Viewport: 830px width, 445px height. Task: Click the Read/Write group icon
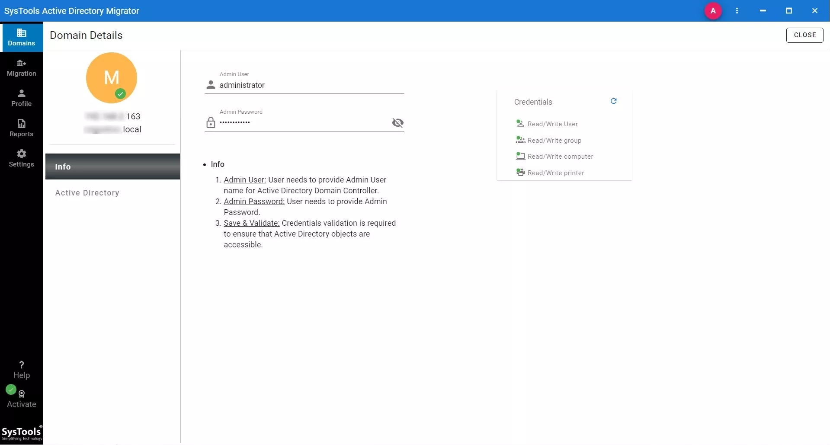click(520, 140)
